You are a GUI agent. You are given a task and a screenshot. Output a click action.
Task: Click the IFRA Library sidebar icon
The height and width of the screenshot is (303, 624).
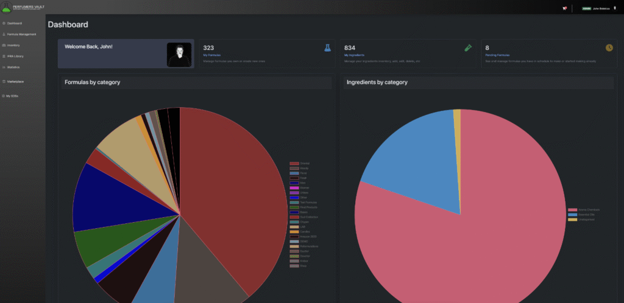tap(4, 57)
